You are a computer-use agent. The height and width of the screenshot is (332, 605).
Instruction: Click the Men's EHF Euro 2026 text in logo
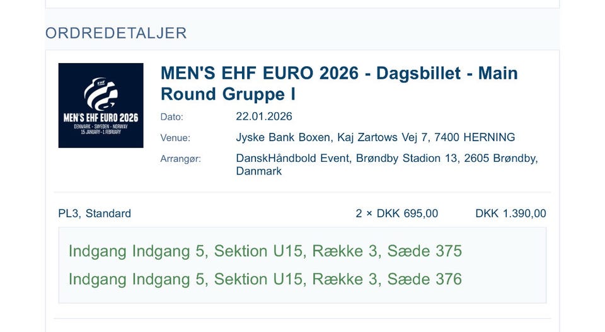point(101,118)
